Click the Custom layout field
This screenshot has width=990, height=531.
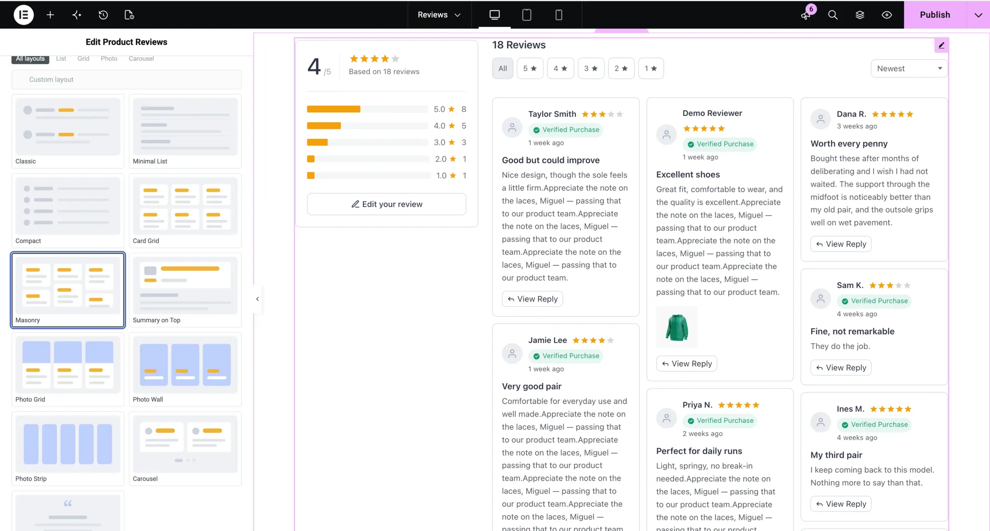(126, 79)
